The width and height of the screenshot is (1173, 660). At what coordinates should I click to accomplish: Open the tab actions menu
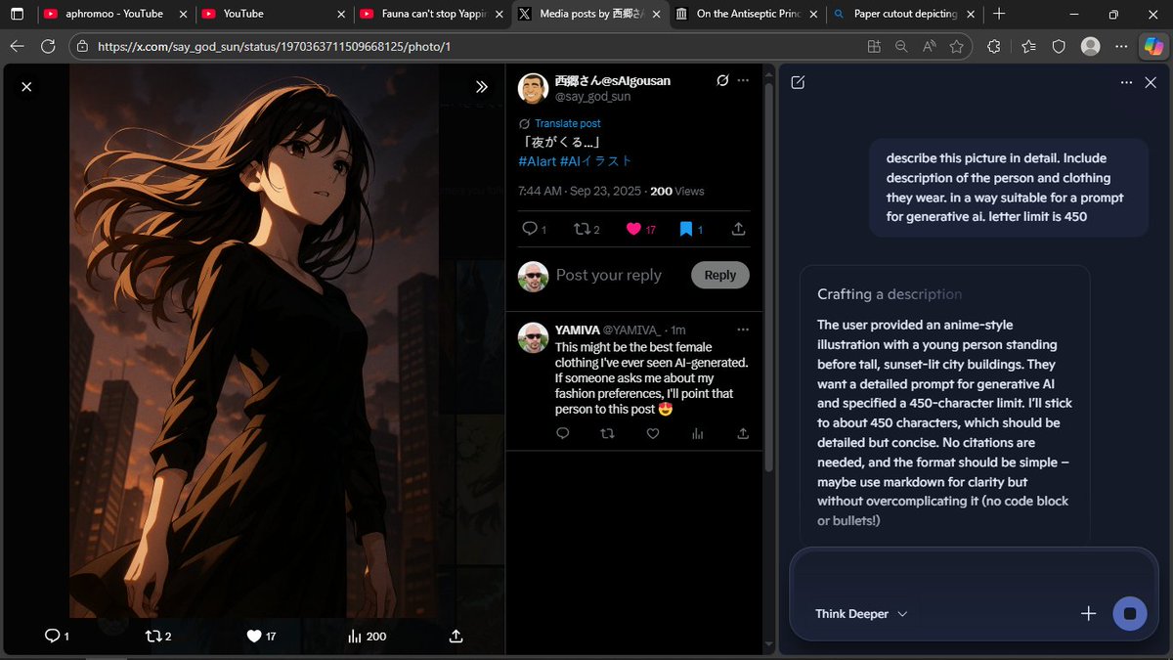pyautogui.click(x=17, y=15)
